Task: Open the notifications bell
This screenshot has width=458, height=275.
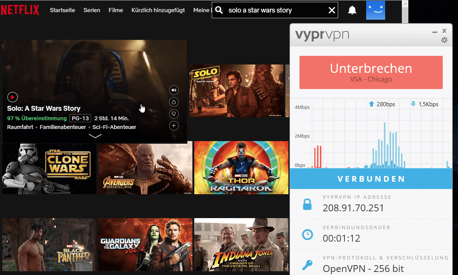Action: click(352, 10)
